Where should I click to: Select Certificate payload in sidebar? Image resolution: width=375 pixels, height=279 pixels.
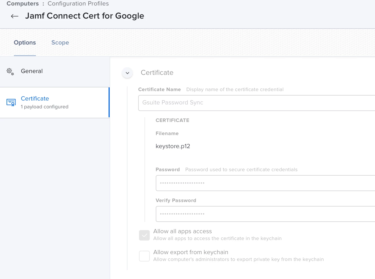coord(55,103)
